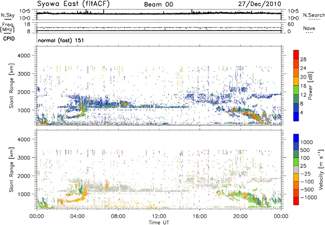Click the 'N.Search' legend label
The image size is (325, 225).
click(x=314, y=15)
